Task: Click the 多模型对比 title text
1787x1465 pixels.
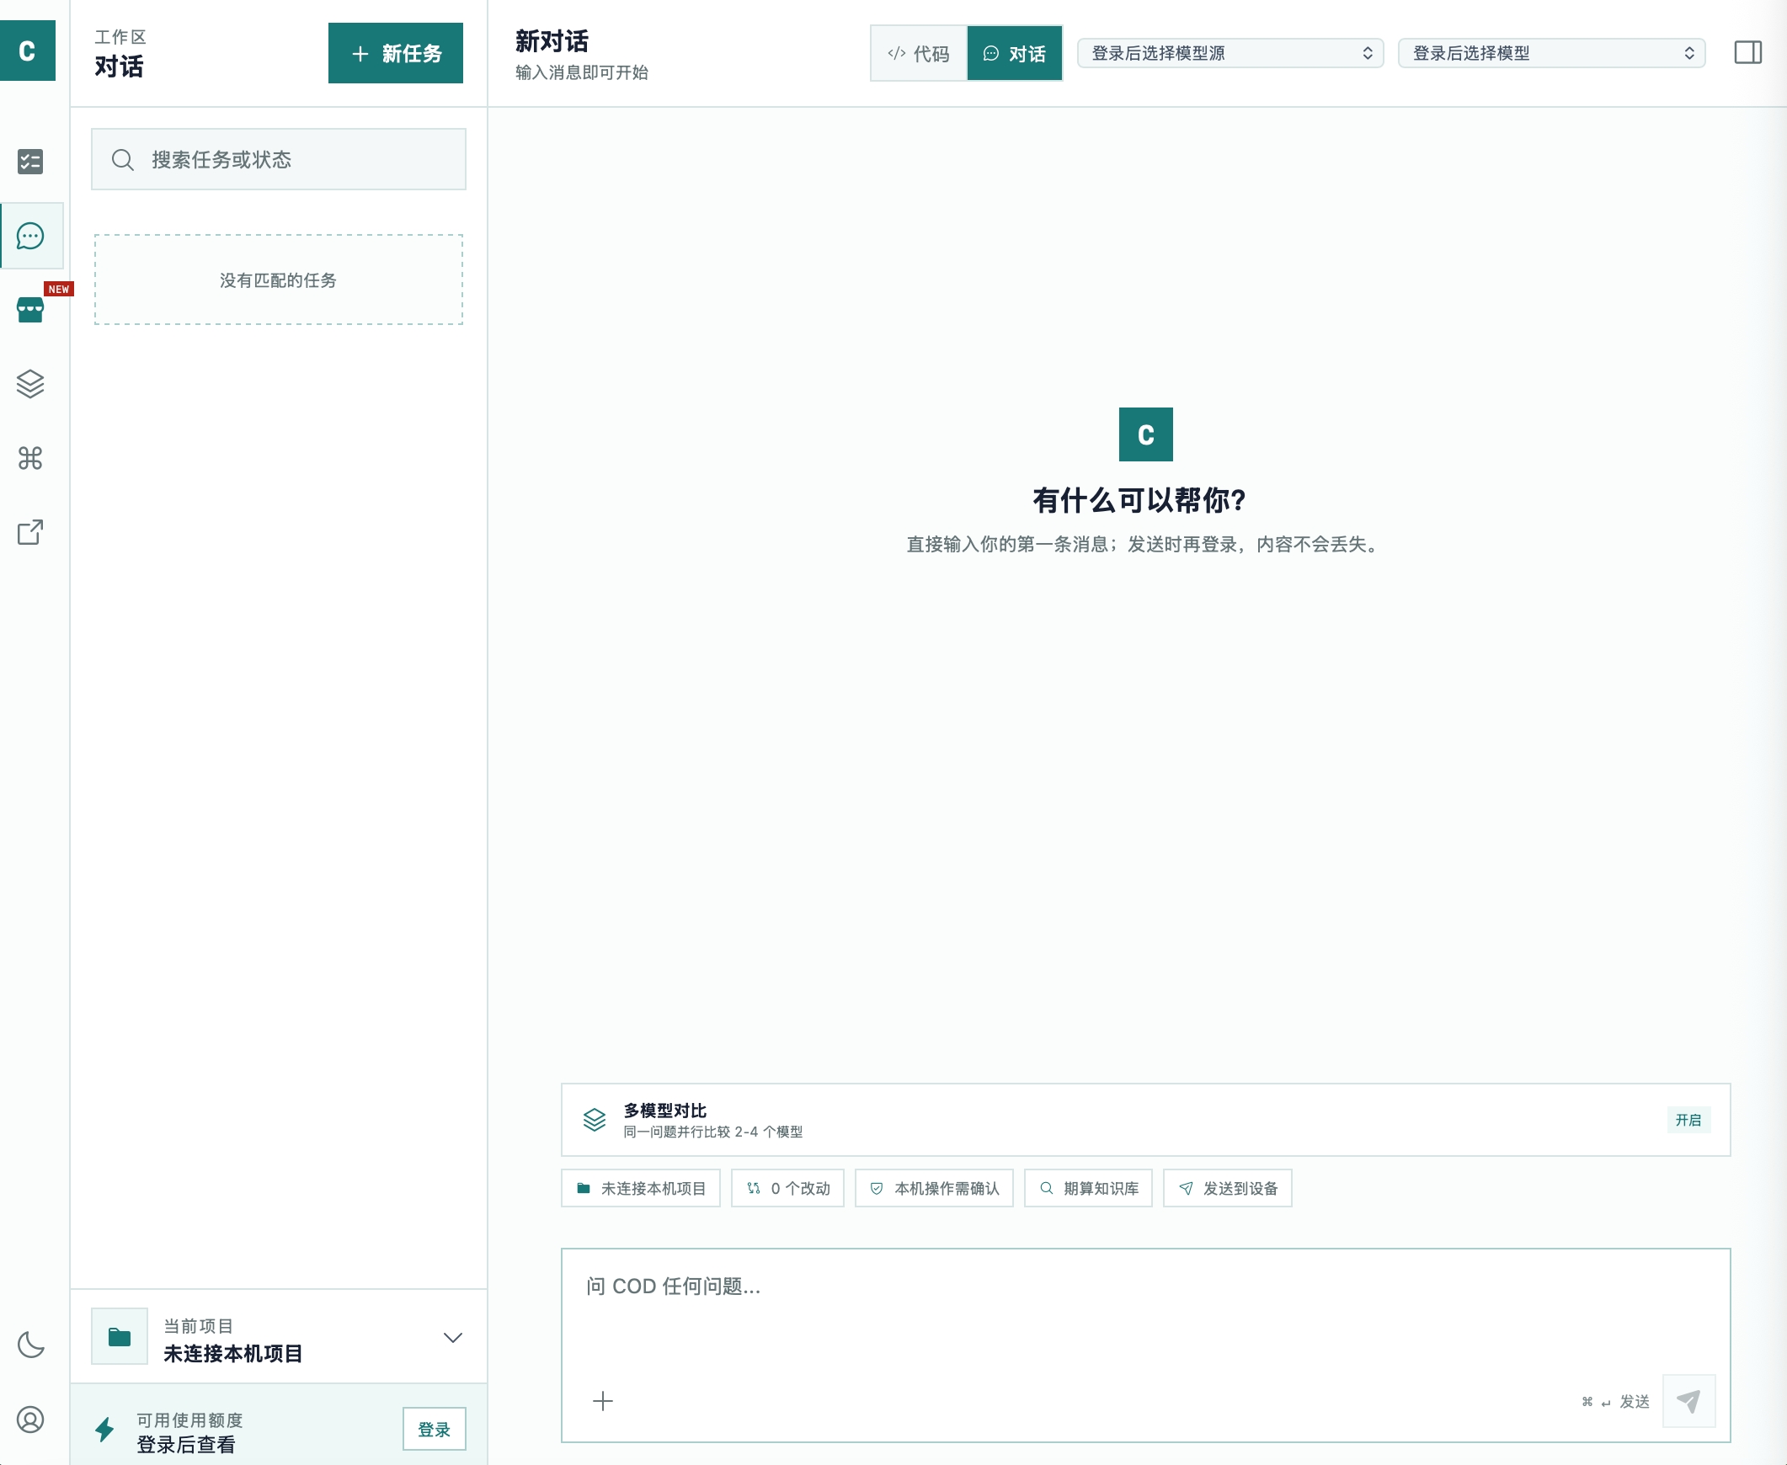Action: tap(664, 1111)
